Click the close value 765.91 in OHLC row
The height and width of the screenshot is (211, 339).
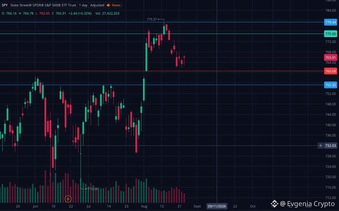click(x=61, y=13)
